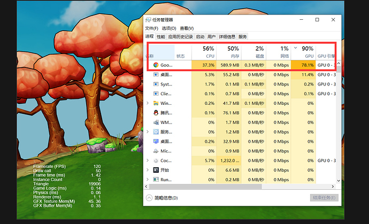Switch to the 用户 tab
The width and height of the screenshot is (369, 224).
point(211,37)
